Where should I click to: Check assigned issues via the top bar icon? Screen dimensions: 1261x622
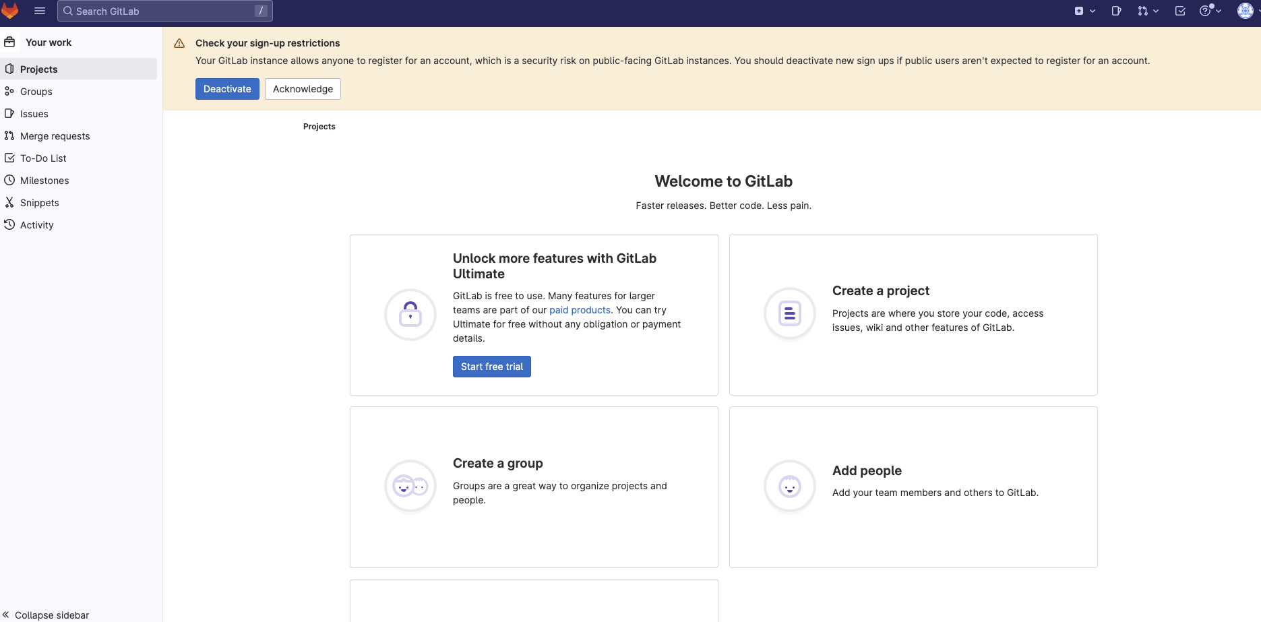click(1116, 11)
